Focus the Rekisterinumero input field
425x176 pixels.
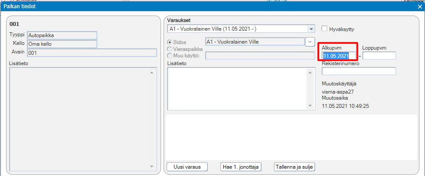tap(359, 71)
